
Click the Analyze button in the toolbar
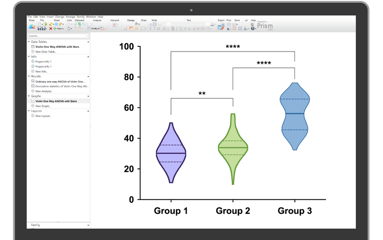93,29
